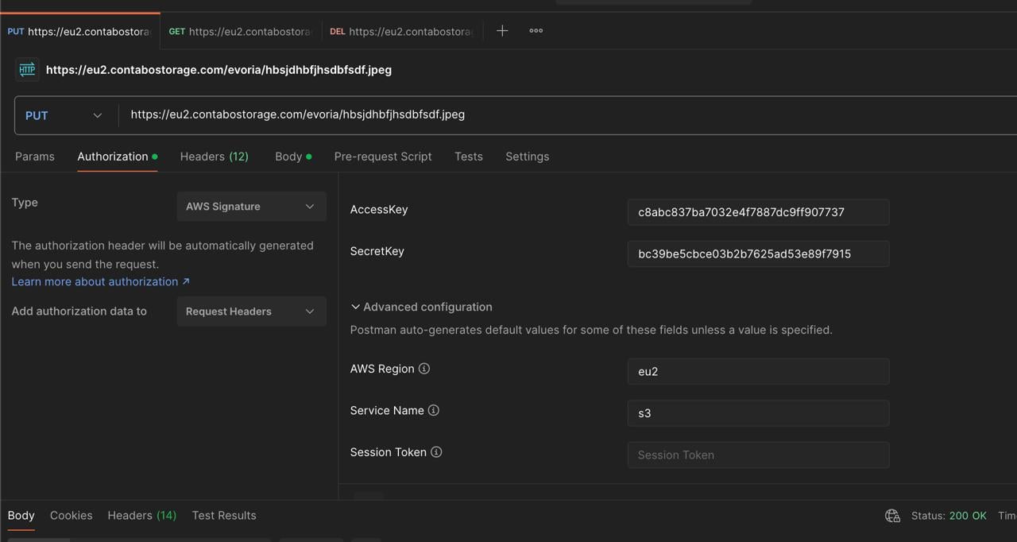This screenshot has width=1017, height=542.
Task: Click the info icon next to Session Token
Action: coord(436,452)
